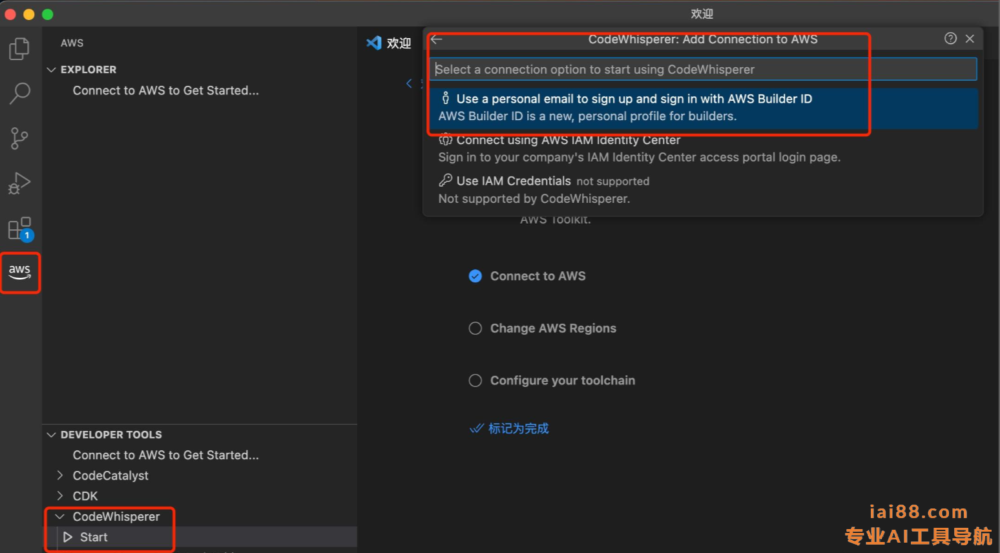The height and width of the screenshot is (553, 1000).
Task: Click the Configure your toolchain label
Action: pyautogui.click(x=563, y=381)
